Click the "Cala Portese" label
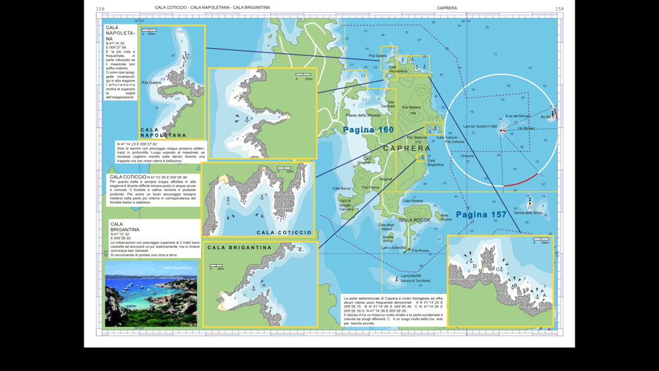This screenshot has height=371, width=659. [x=413, y=201]
